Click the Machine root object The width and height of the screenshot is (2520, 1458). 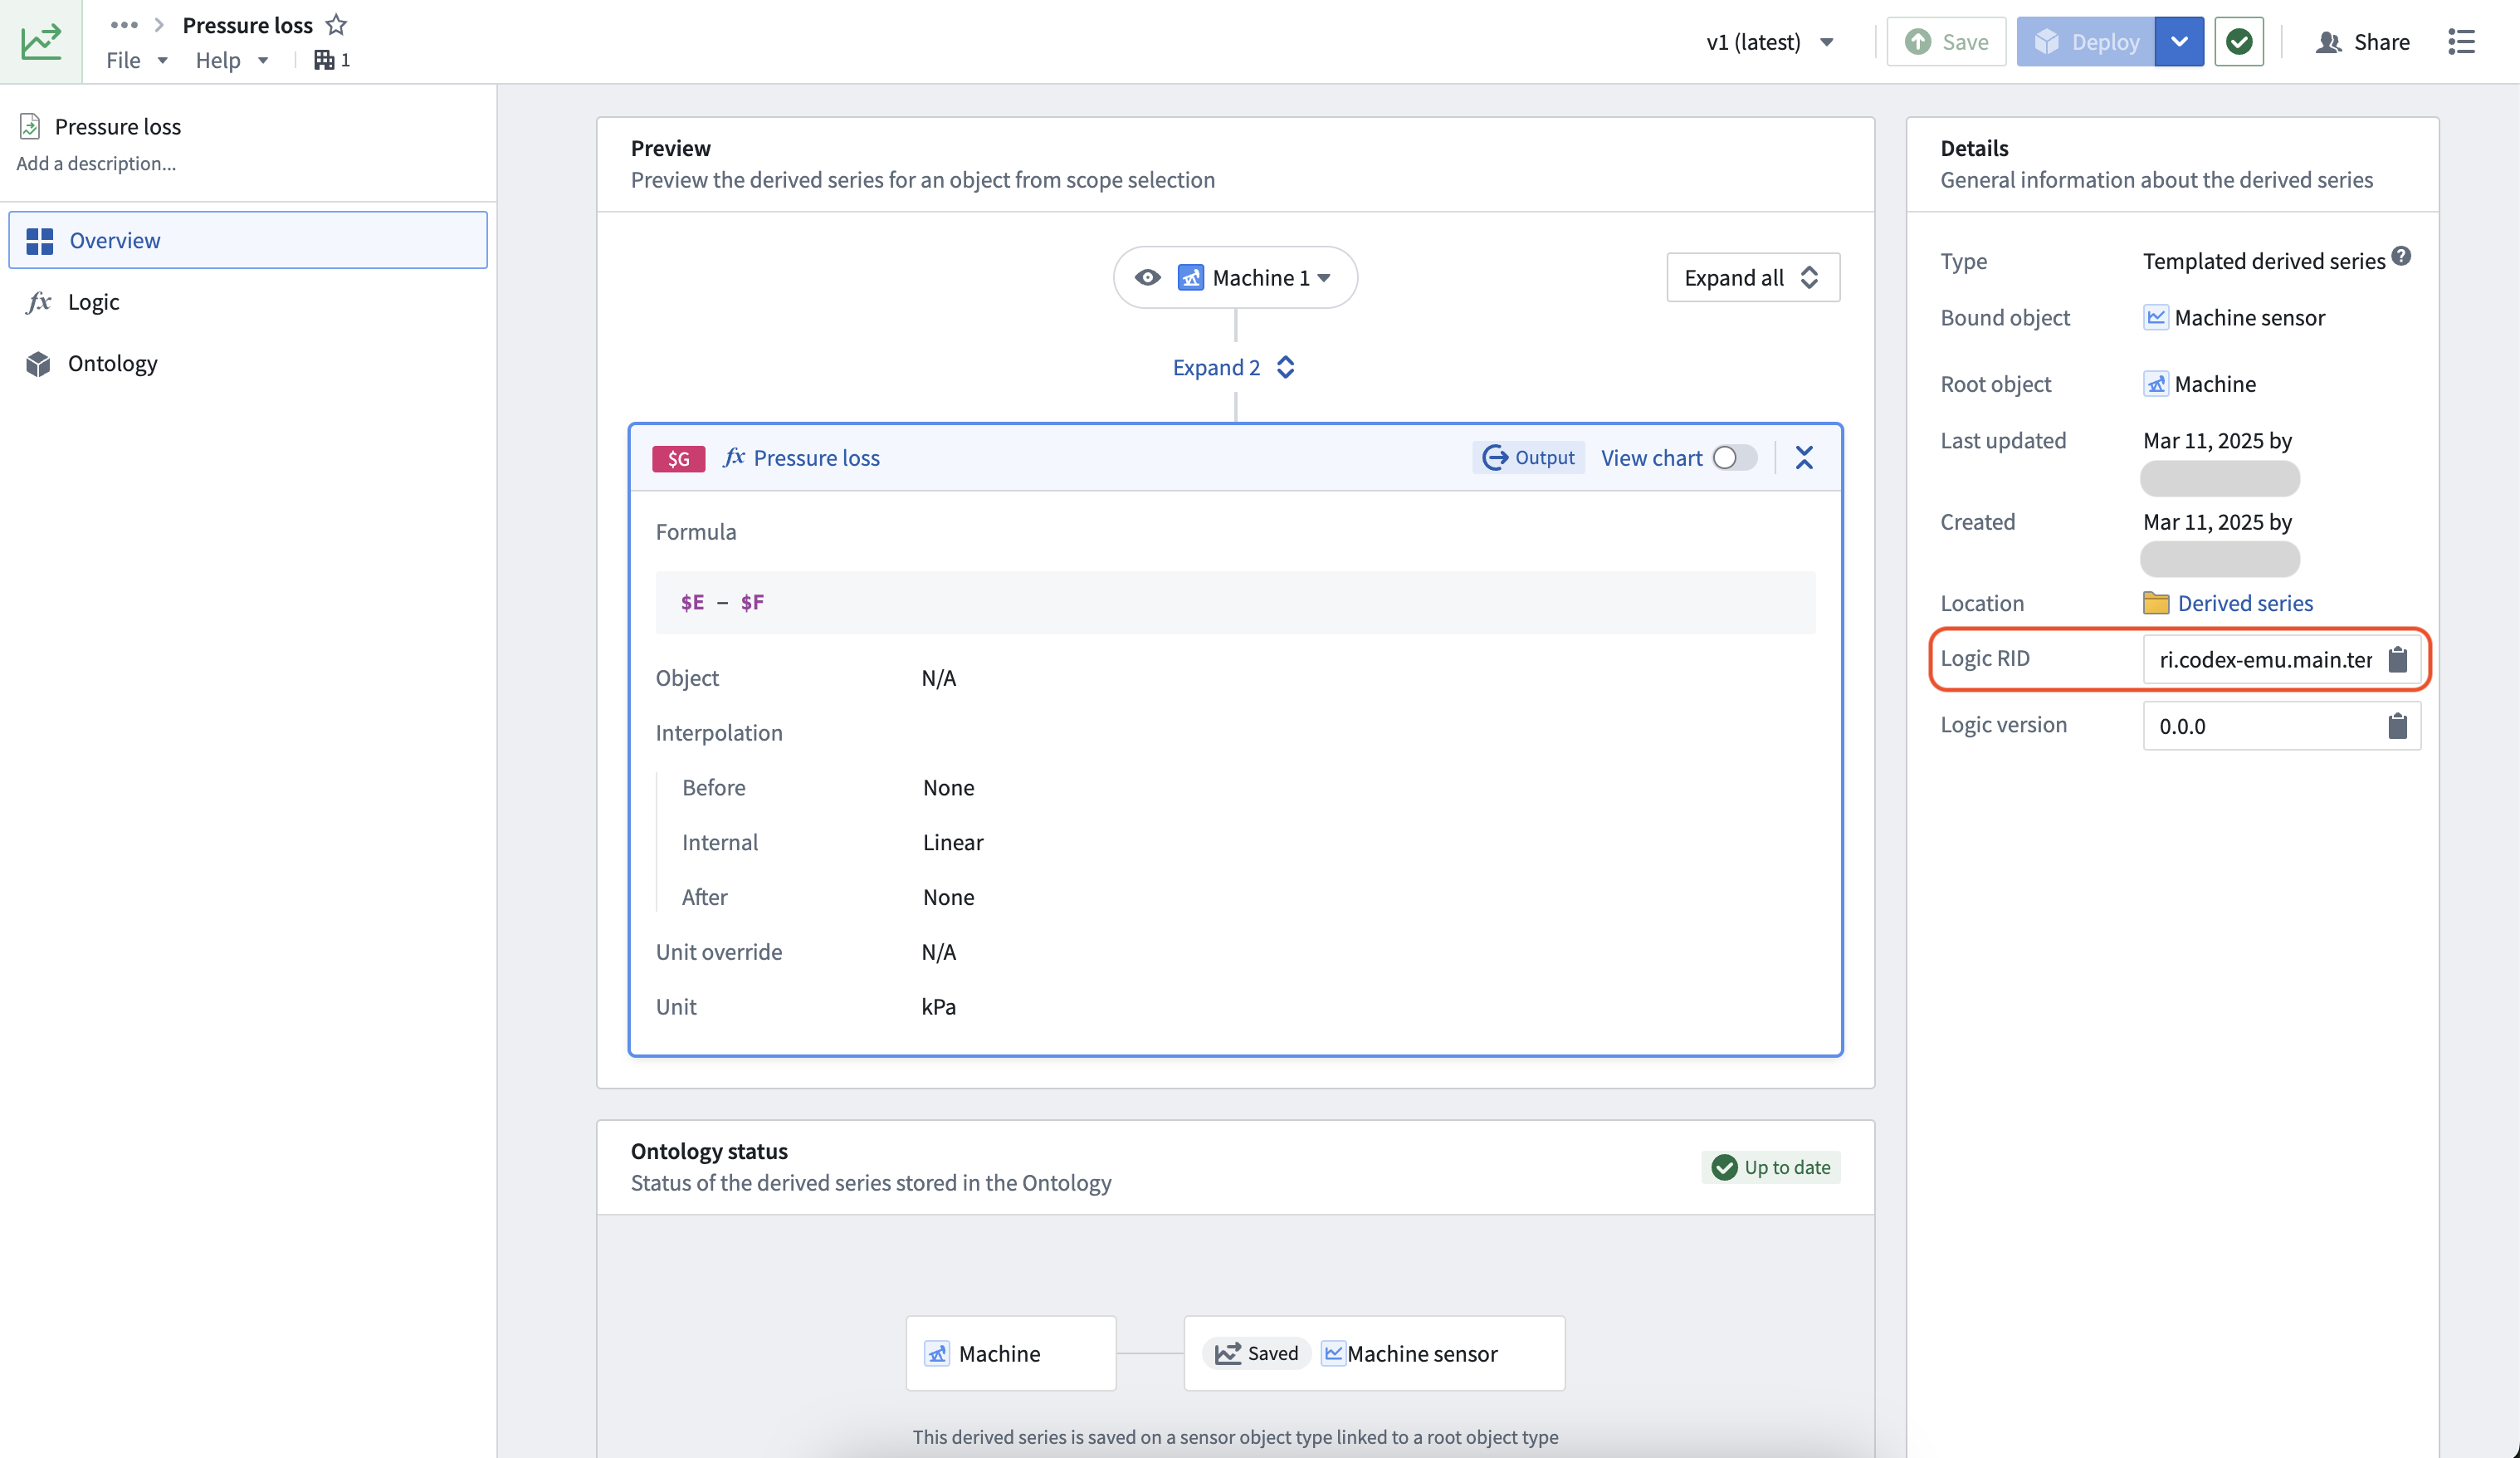pyautogui.click(x=2199, y=384)
